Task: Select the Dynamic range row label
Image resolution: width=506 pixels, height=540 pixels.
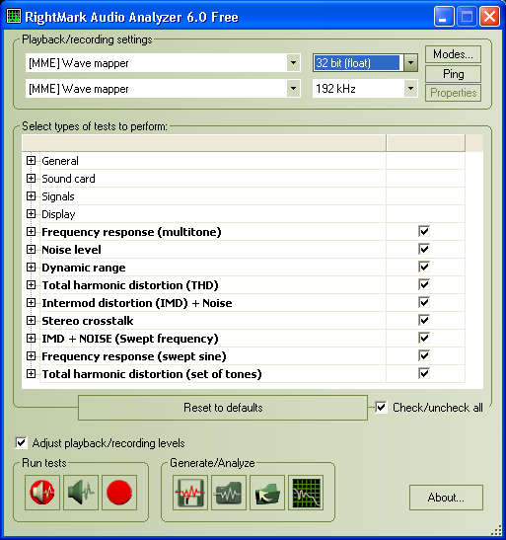Action: click(x=84, y=268)
